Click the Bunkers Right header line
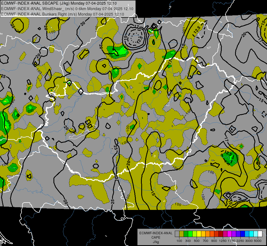 pos(62,14)
